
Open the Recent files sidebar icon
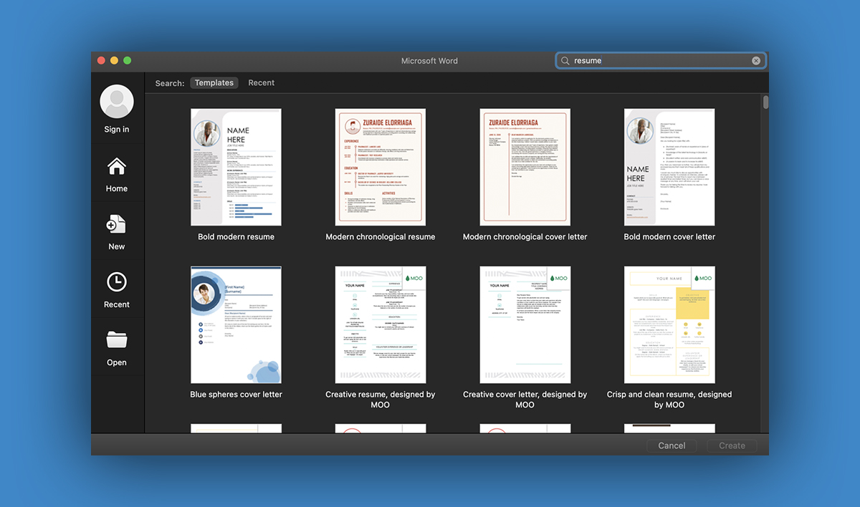[116, 282]
